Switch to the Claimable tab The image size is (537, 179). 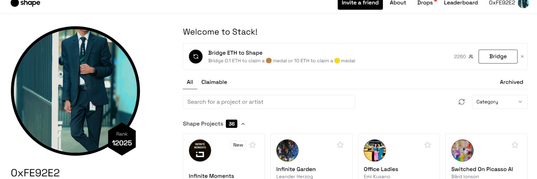214,82
